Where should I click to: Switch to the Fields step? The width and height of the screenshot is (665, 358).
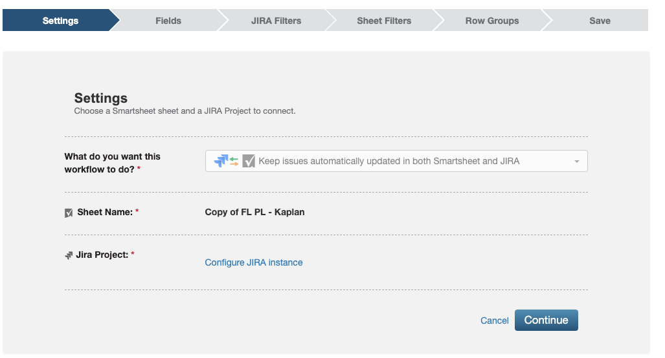tap(168, 20)
